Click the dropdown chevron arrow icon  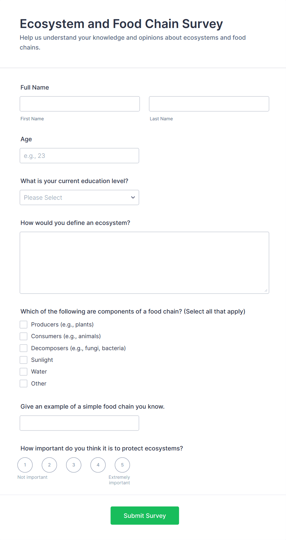click(133, 198)
